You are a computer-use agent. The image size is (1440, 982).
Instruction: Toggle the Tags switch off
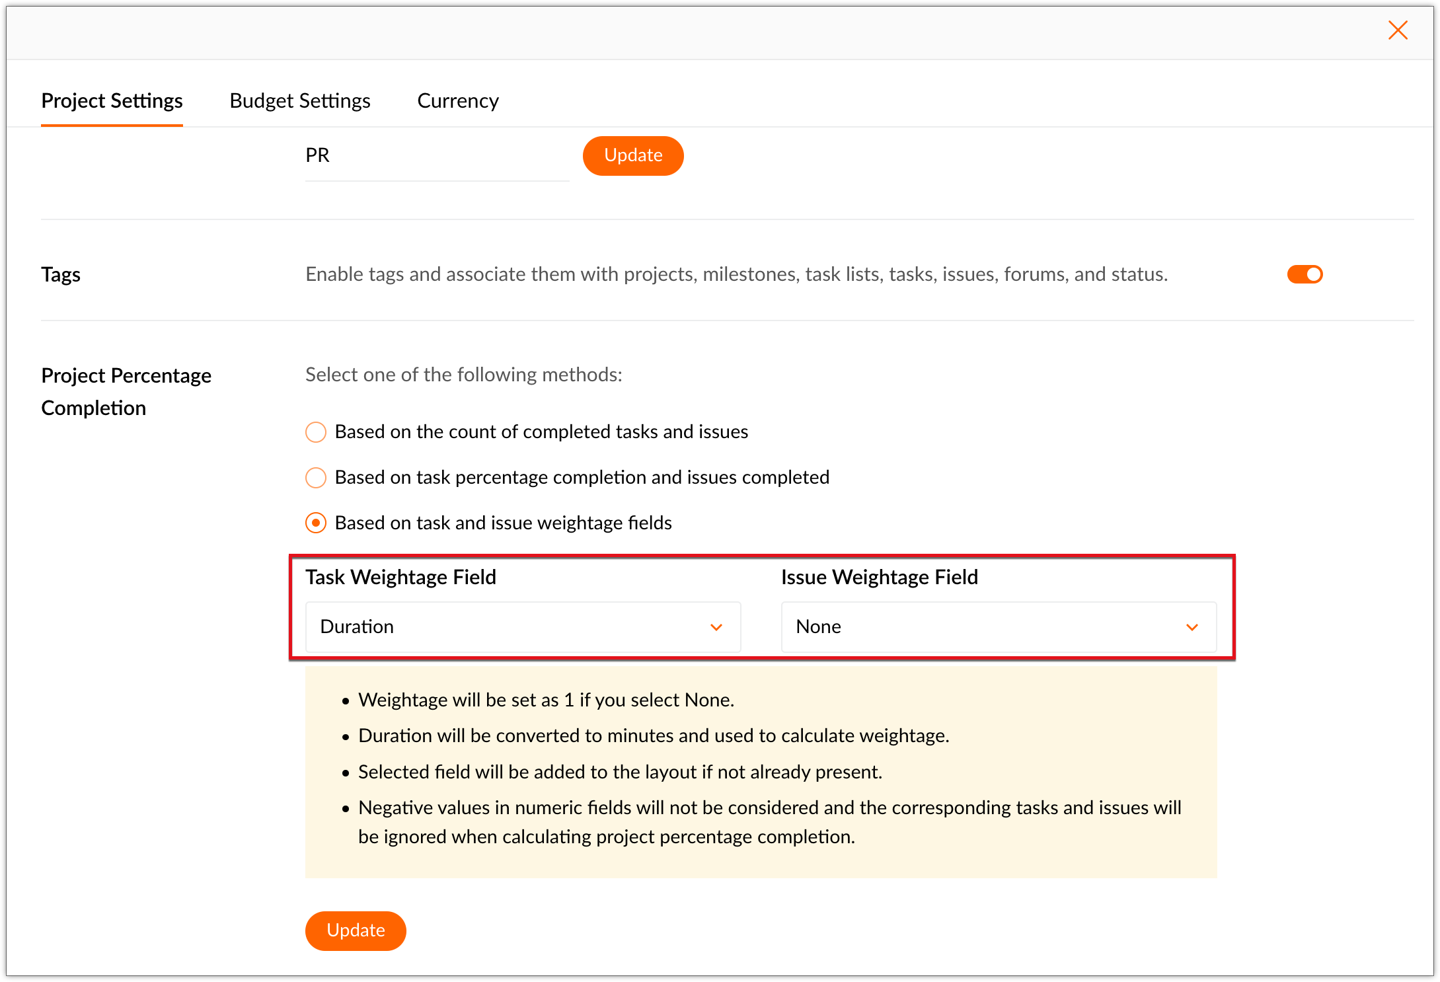click(1304, 274)
